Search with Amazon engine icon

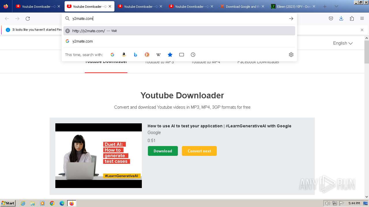coord(124,55)
